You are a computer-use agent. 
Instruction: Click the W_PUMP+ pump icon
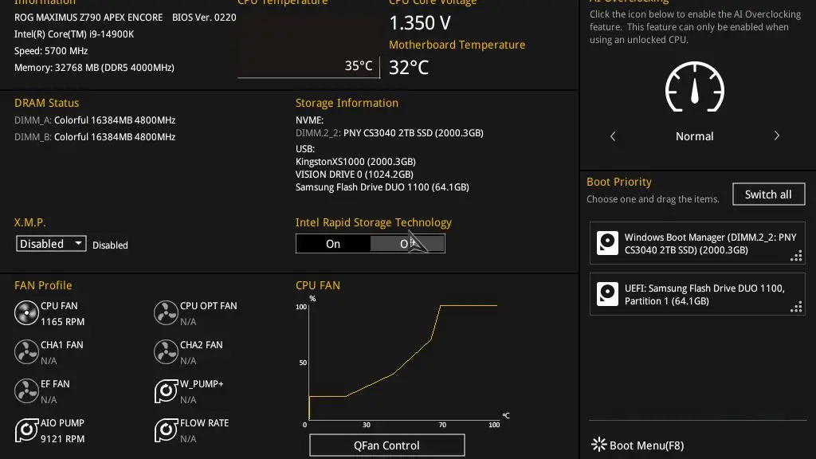click(x=166, y=391)
